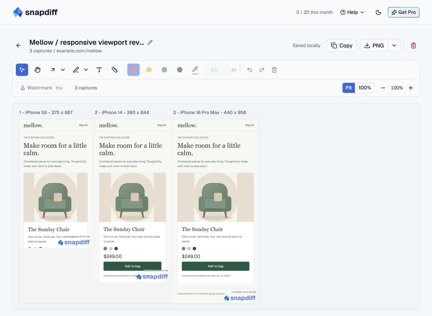Switch zoom mode to Fit

click(x=349, y=88)
